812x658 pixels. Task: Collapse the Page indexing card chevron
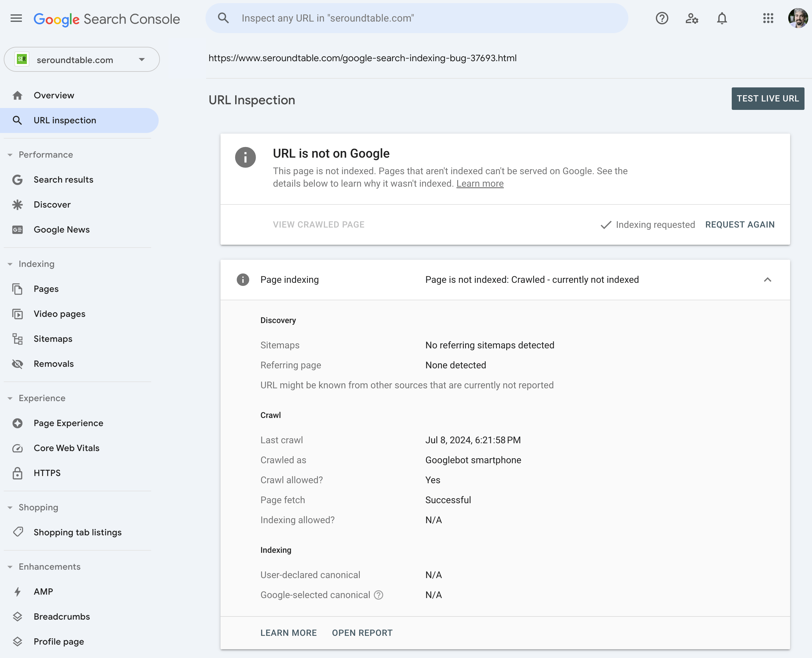pos(767,280)
